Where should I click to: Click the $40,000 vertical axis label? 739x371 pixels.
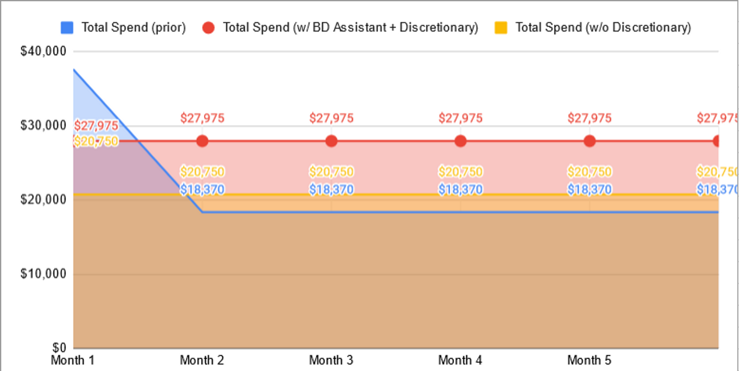click(43, 51)
